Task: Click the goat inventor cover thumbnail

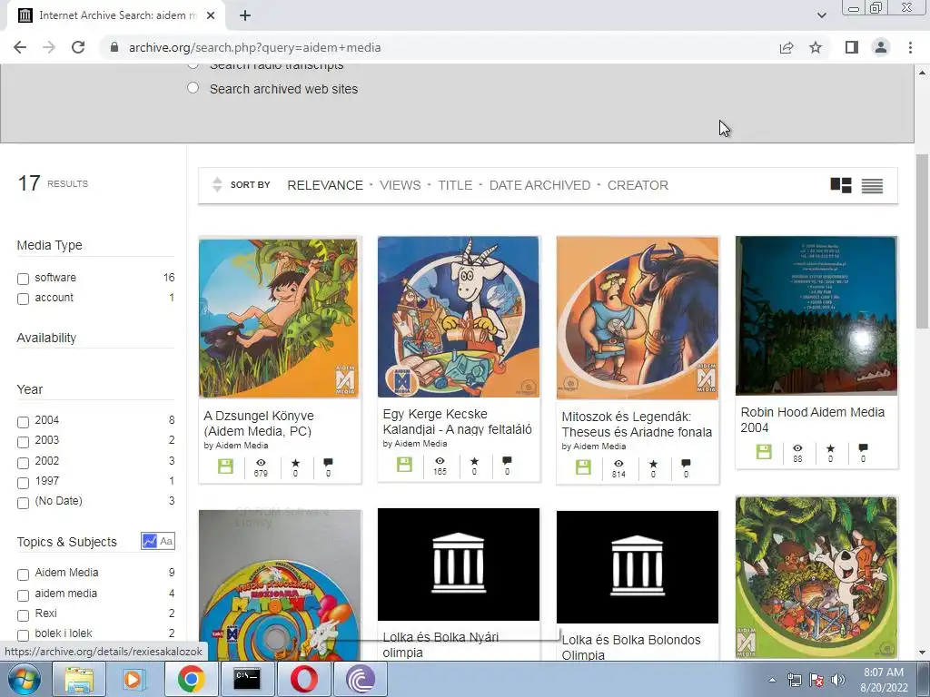Action: pyautogui.click(x=459, y=317)
